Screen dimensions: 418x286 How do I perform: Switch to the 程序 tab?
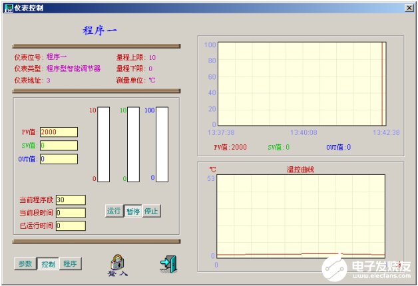71,263
